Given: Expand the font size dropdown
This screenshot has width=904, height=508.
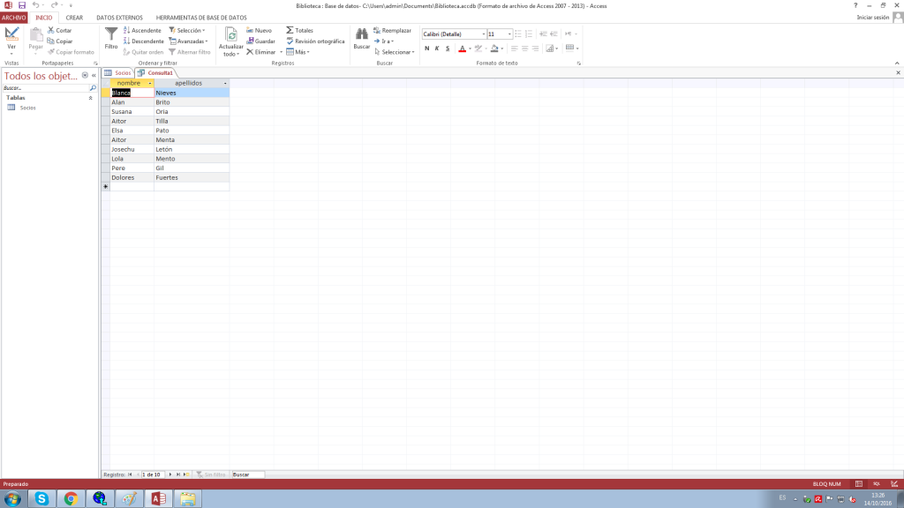Looking at the screenshot, I should (x=509, y=34).
